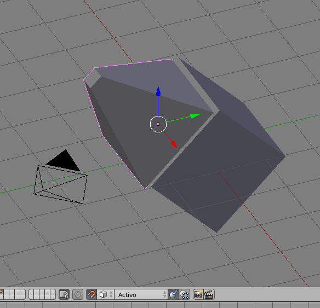Screen dimensions: 320x308
Task: Select the wireframe camera object
Action: [60, 184]
